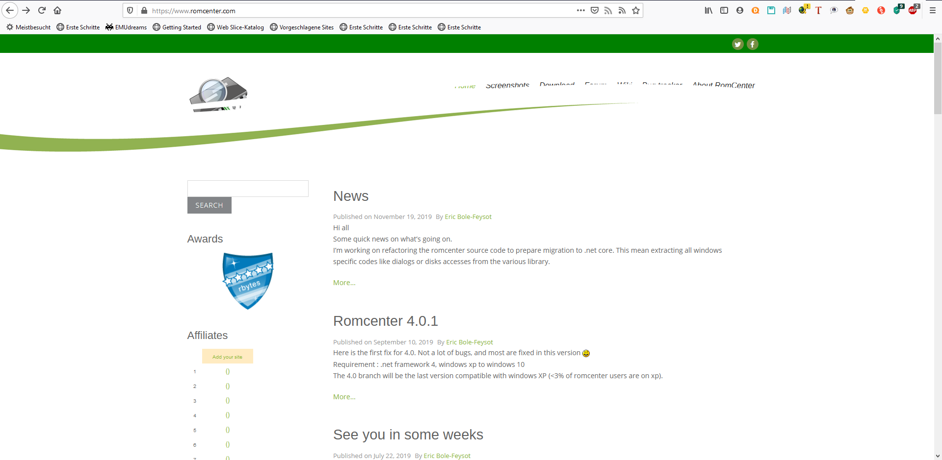Click the vertical scrollbar thumb
The width and height of the screenshot is (942, 460).
[938, 78]
